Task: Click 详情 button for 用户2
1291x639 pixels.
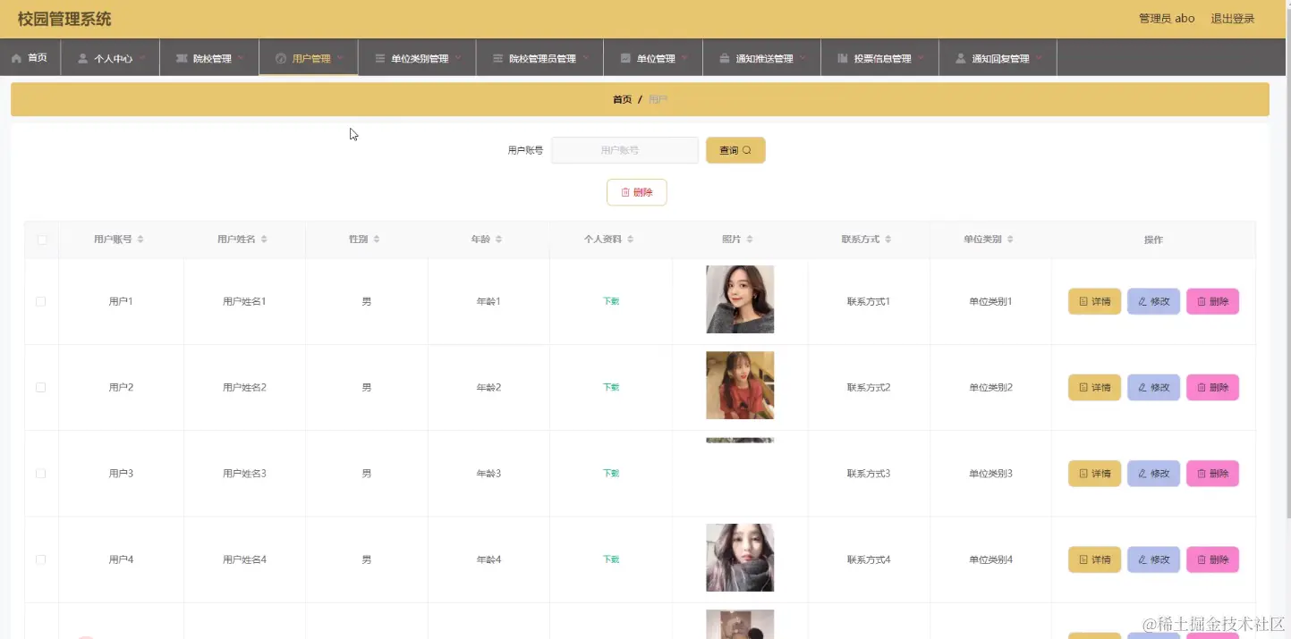Action: [1094, 388]
